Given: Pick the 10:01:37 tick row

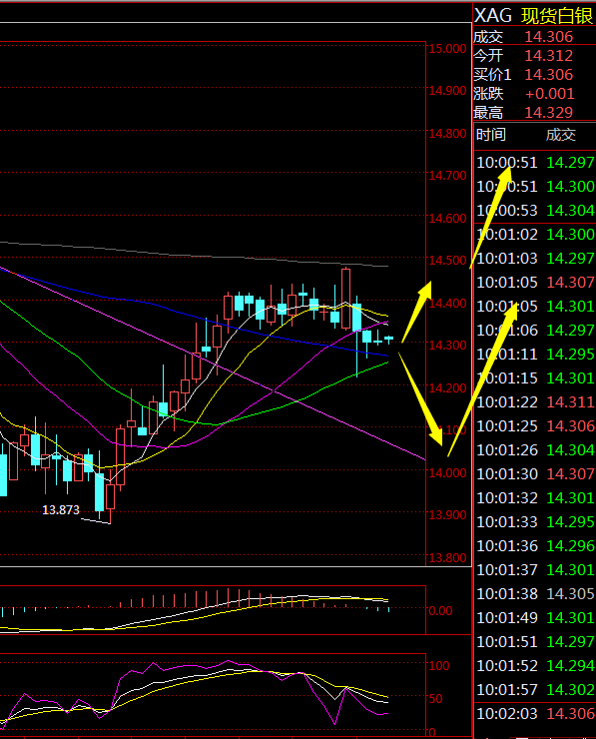Looking at the screenshot, I should (x=535, y=570).
